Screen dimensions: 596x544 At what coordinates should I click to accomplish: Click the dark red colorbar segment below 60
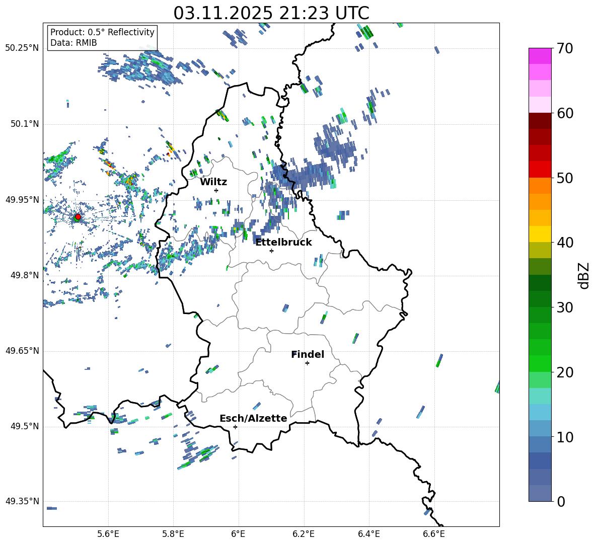[x=540, y=121]
